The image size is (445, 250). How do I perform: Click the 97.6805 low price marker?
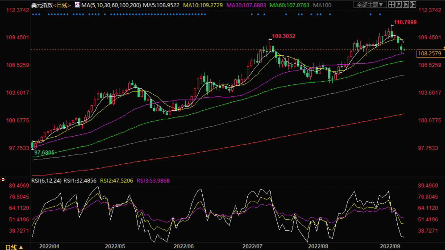coord(44,153)
